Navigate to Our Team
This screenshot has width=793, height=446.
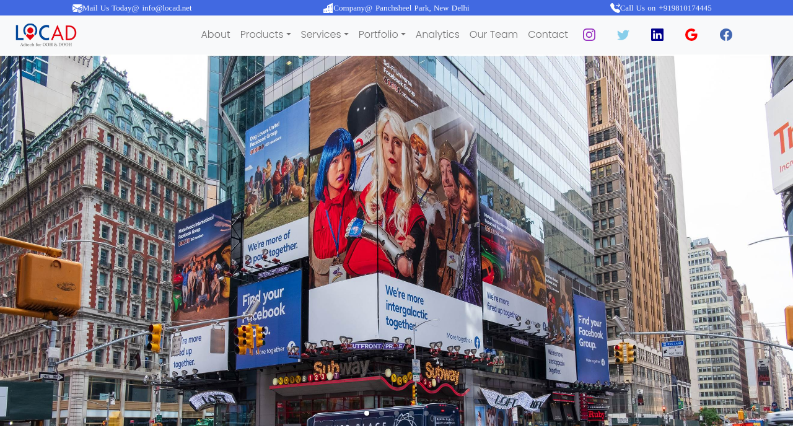pos(494,35)
